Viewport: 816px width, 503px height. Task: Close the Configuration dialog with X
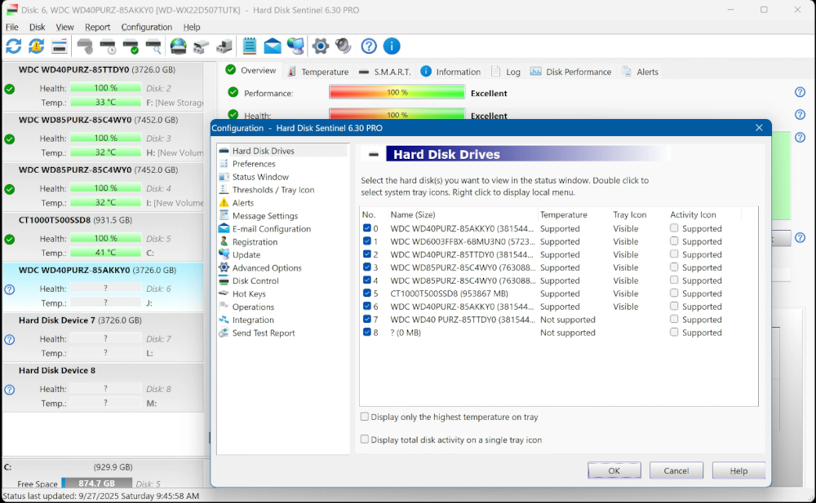click(759, 128)
